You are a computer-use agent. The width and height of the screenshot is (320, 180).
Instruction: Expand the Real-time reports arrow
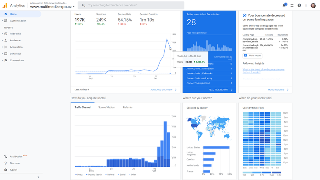tap(2, 34)
